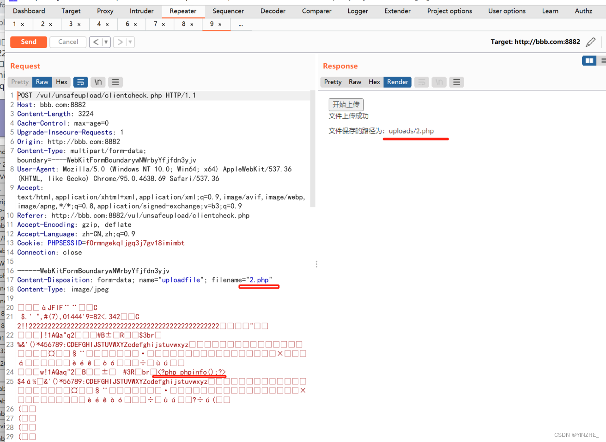Open the Sequencer tab

[228, 11]
